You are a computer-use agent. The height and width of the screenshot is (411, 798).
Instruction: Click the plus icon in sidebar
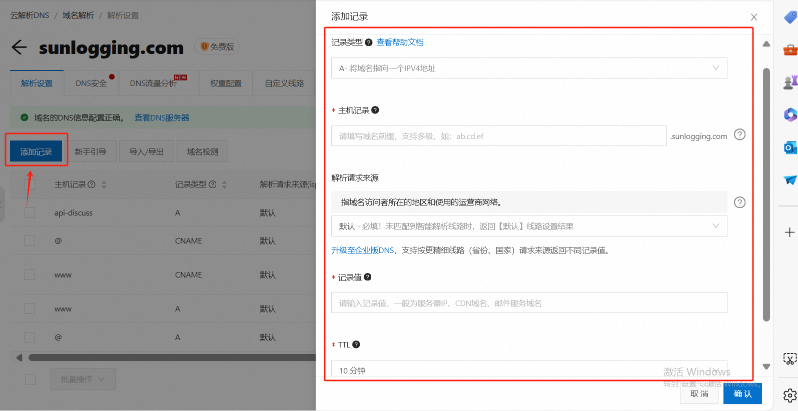(x=789, y=232)
